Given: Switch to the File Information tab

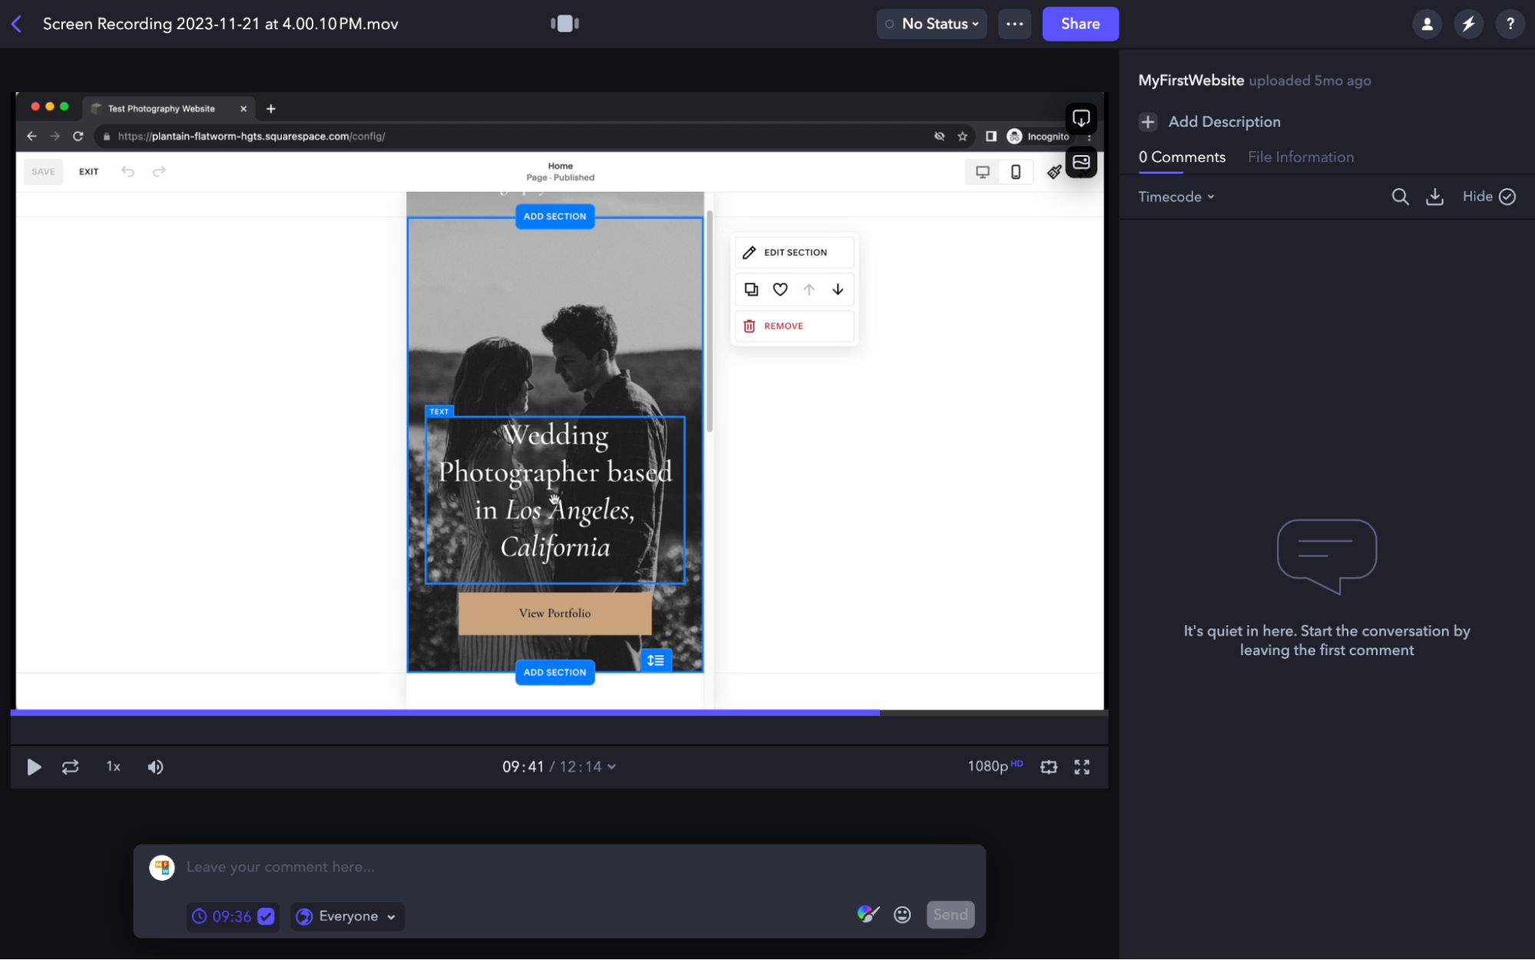Looking at the screenshot, I should 1300,157.
